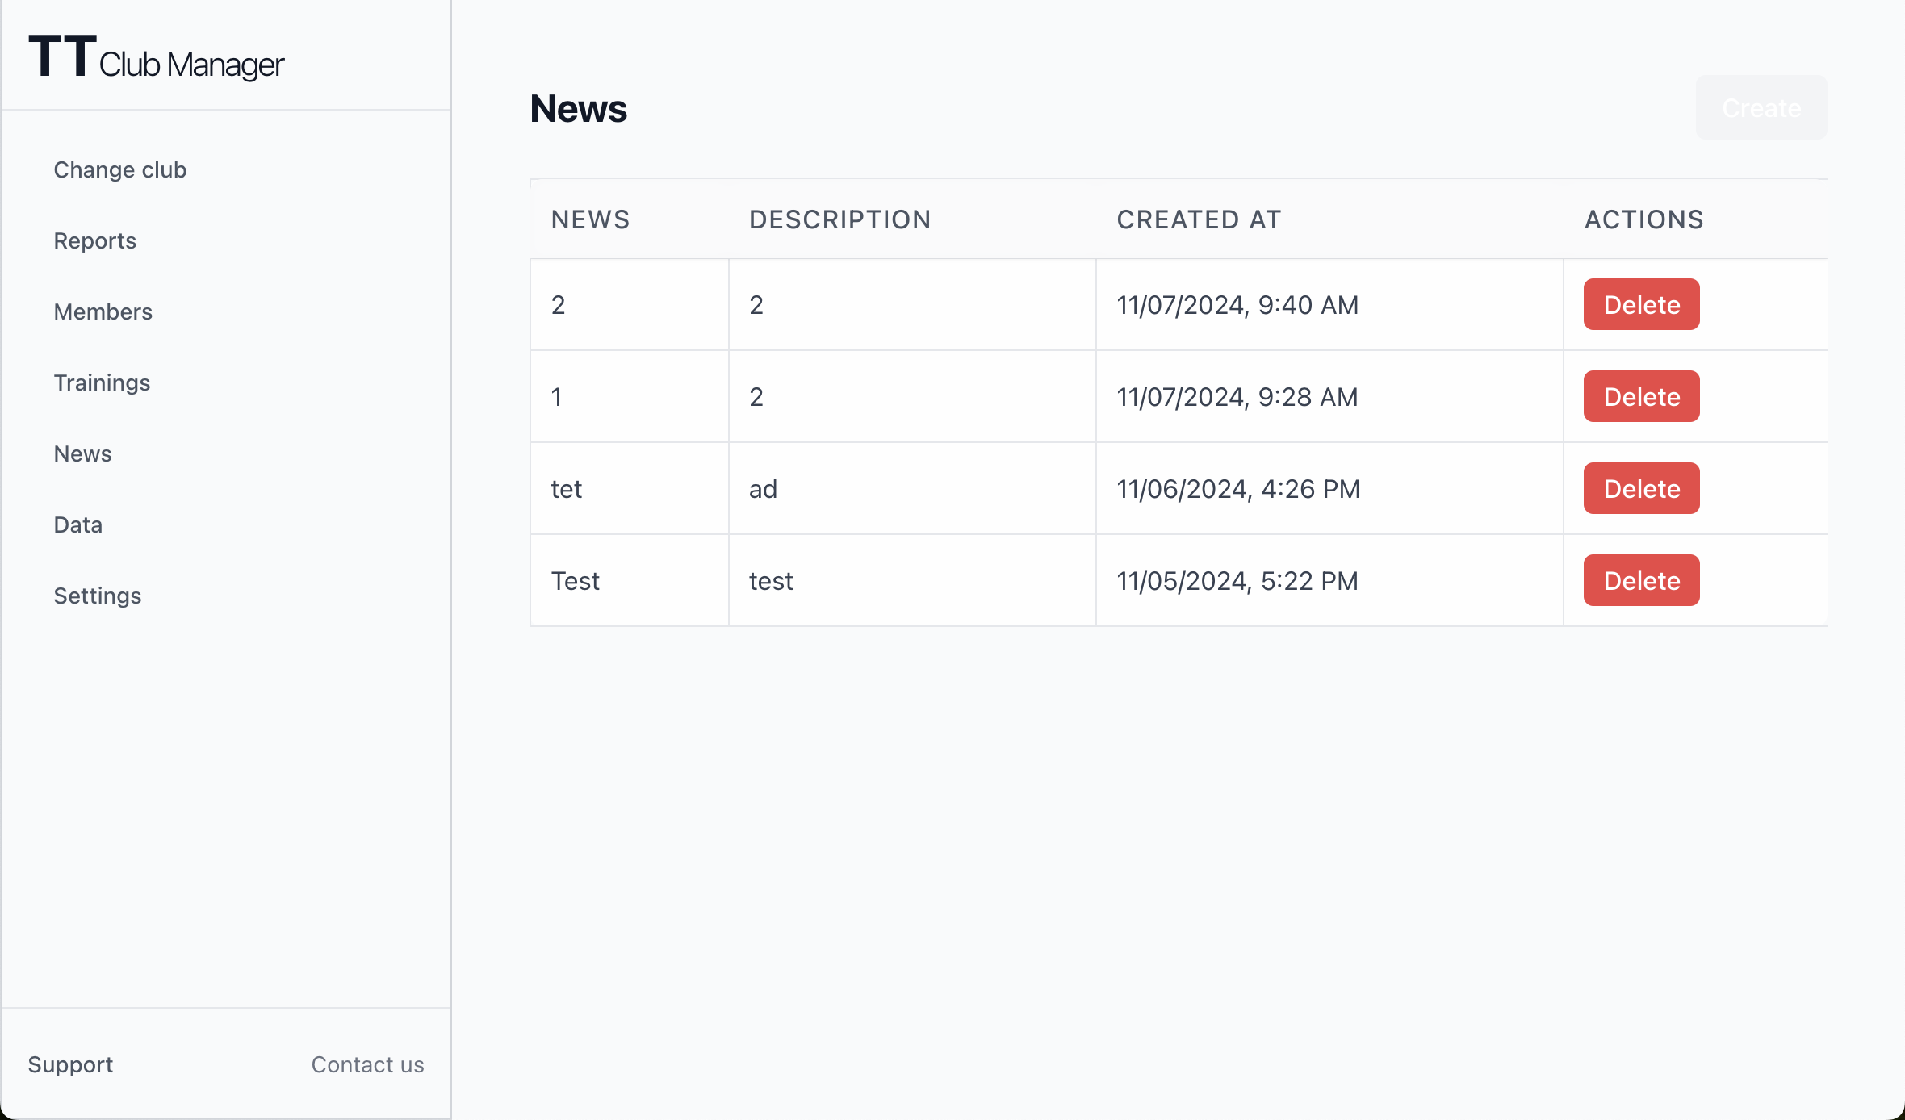
Task: Open the Members section
Action: pos(103,312)
